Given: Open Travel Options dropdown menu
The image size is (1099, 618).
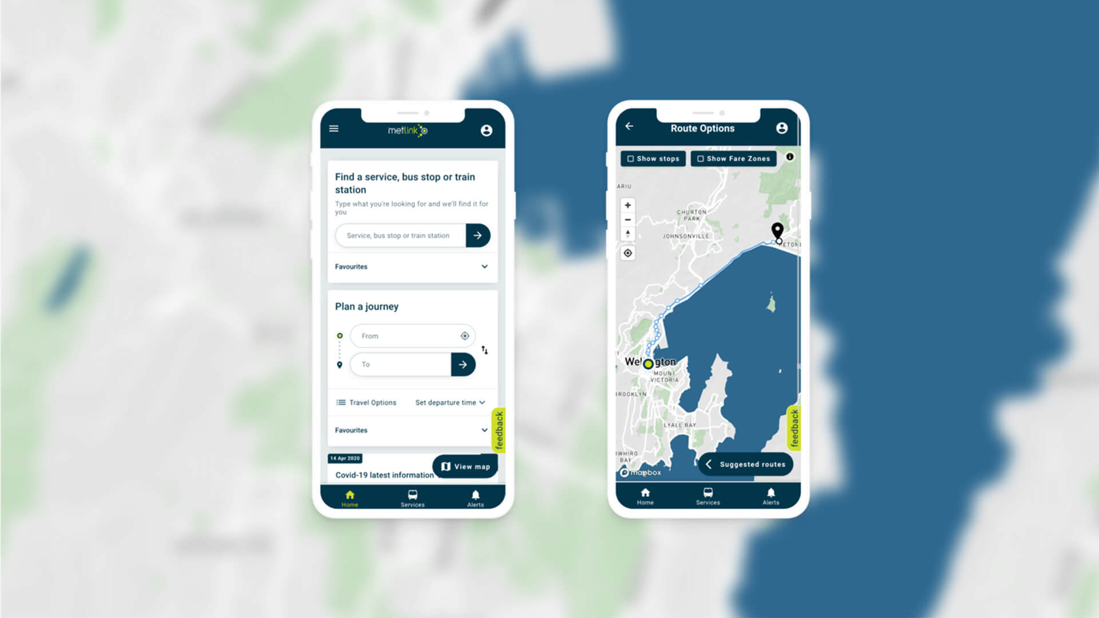Looking at the screenshot, I should pyautogui.click(x=366, y=402).
